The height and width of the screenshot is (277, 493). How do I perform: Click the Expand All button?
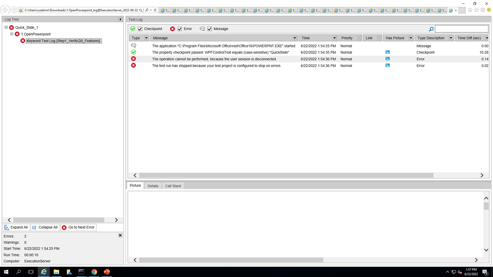click(x=16, y=227)
